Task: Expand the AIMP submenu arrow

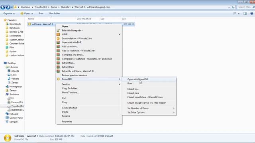Action: point(119,35)
